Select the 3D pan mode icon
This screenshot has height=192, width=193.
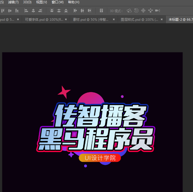click(143, 11)
